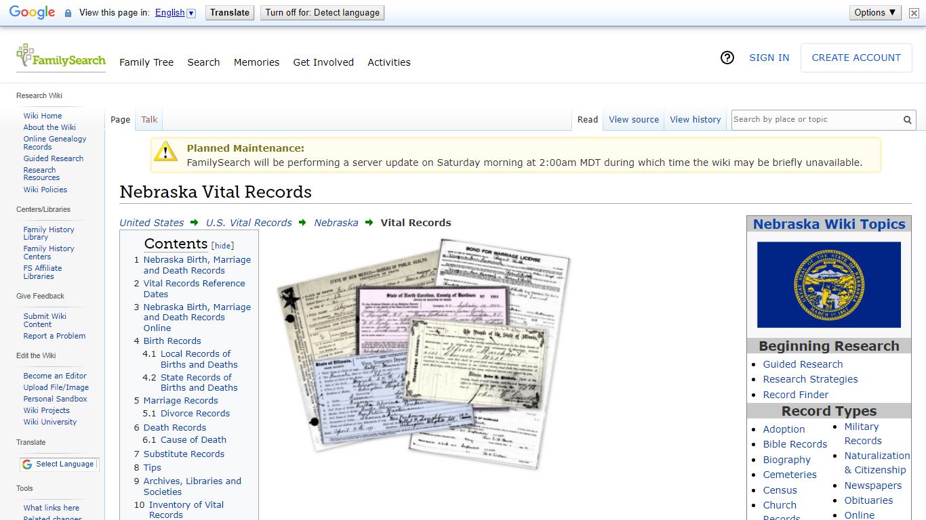Jump to Substitute Records contents entry

pyautogui.click(x=184, y=454)
